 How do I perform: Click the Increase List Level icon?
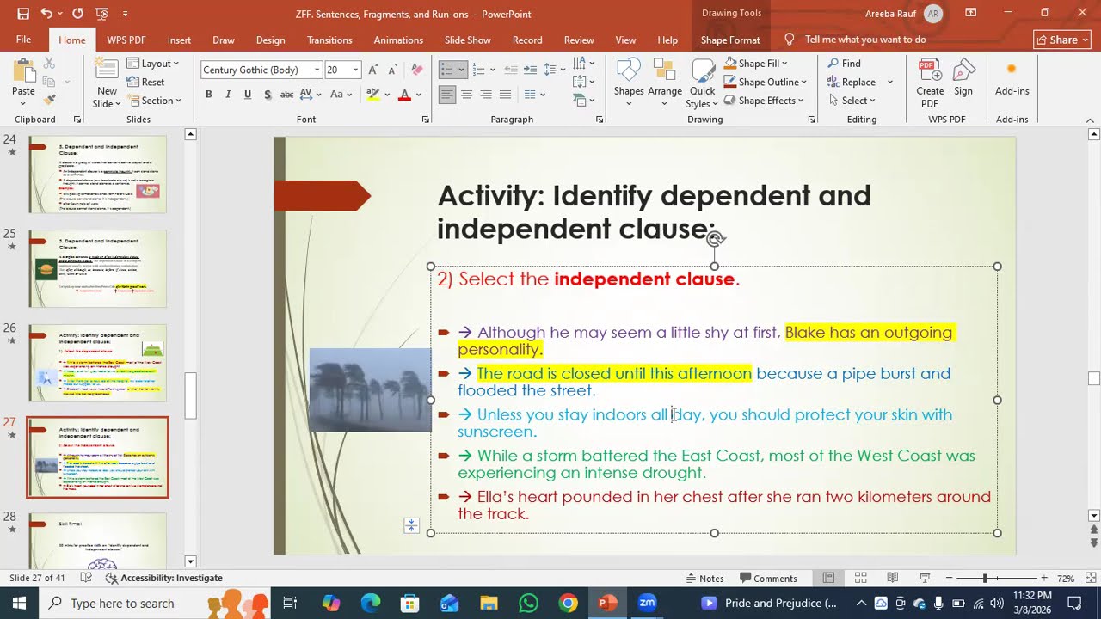click(531, 70)
